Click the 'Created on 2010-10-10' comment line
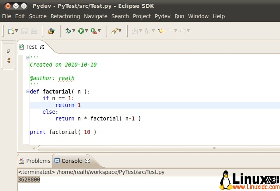Screen dimensions: 280x191 [63, 65]
